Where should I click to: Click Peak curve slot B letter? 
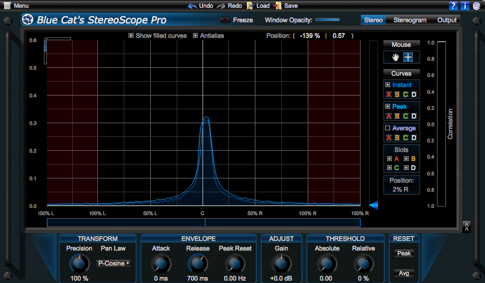(397, 116)
